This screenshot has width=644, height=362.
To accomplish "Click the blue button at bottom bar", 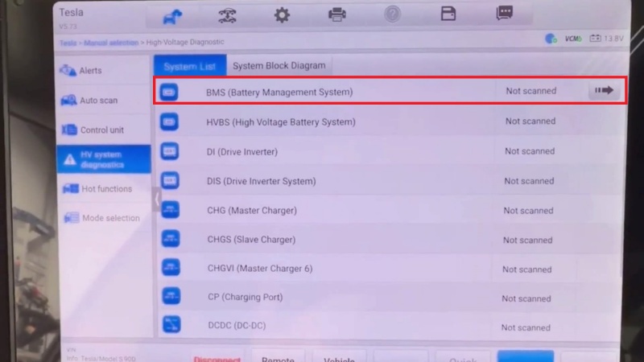I will click(x=526, y=356).
